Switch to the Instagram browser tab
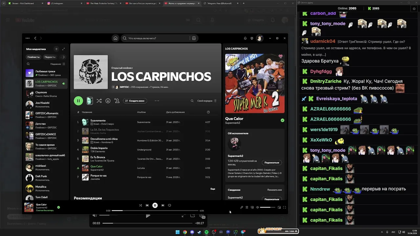Image resolution: width=420 pixels, height=236 pixels. tap(65, 3)
